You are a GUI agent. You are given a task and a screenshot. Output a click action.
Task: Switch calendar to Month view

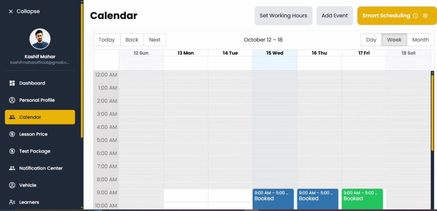pyautogui.click(x=420, y=40)
